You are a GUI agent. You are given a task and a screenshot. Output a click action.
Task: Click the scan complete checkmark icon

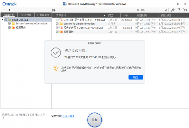(x=56, y=53)
